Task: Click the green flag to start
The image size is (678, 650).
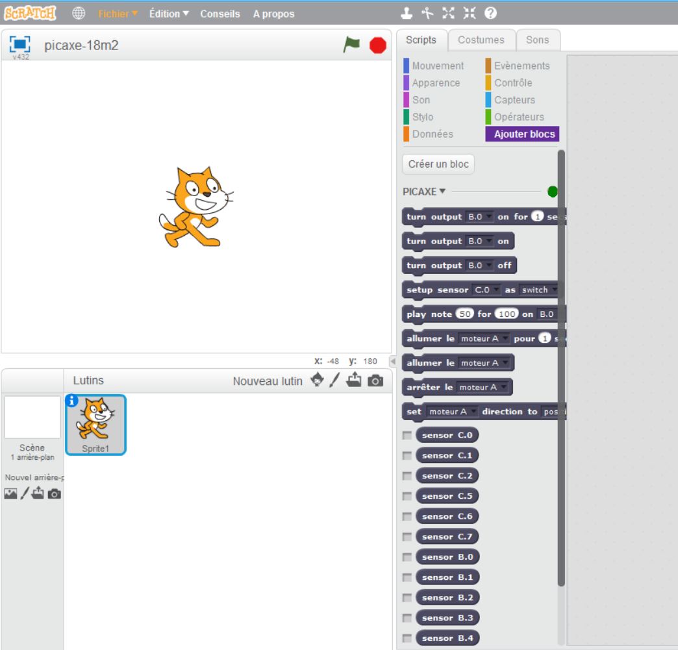Action: 351,45
